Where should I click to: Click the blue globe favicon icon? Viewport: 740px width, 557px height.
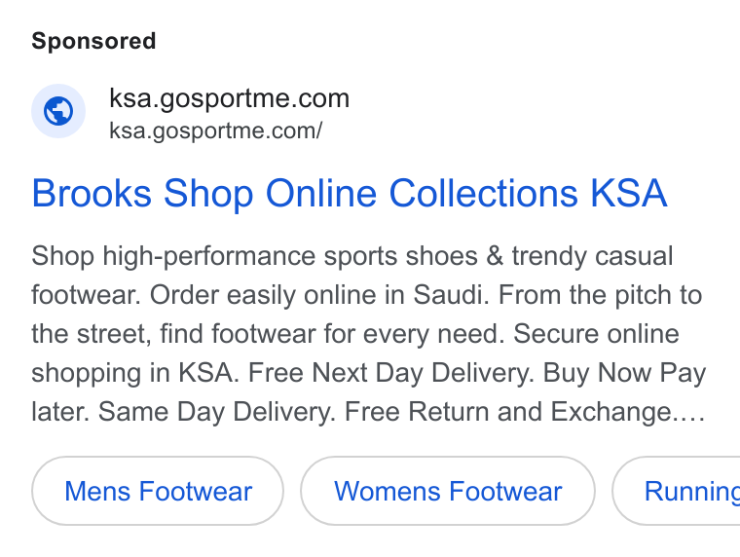point(58,111)
